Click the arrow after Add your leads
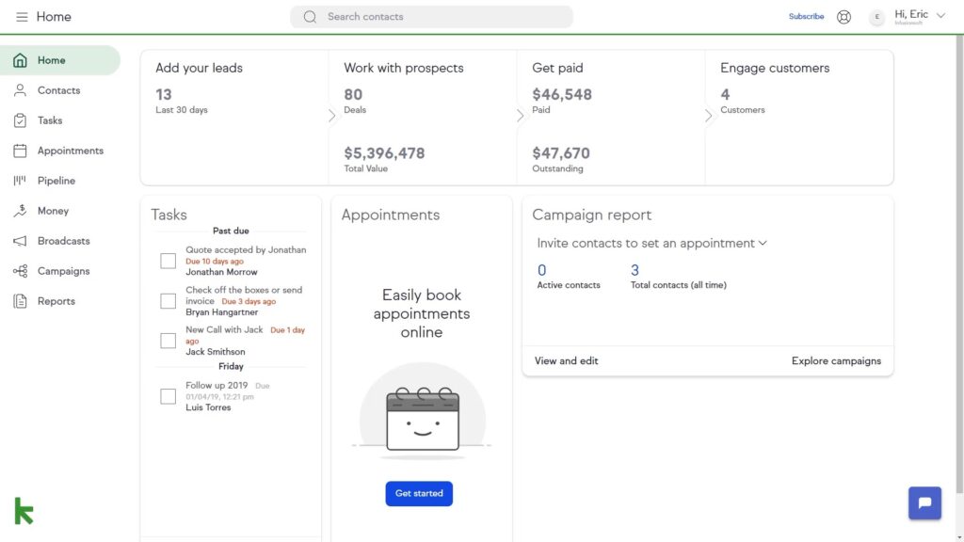Screen dimensions: 964x542 (x=331, y=116)
